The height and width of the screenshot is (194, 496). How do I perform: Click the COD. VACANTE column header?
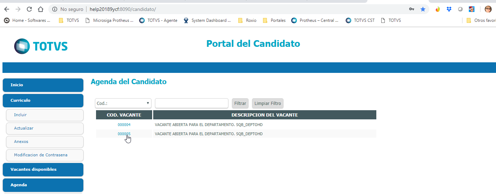click(x=124, y=115)
